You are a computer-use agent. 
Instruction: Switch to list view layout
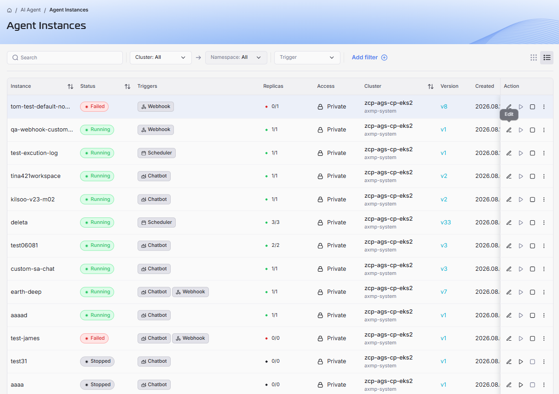547,57
